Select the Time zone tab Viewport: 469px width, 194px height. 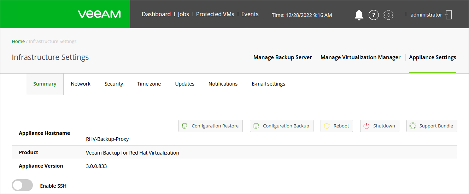149,84
